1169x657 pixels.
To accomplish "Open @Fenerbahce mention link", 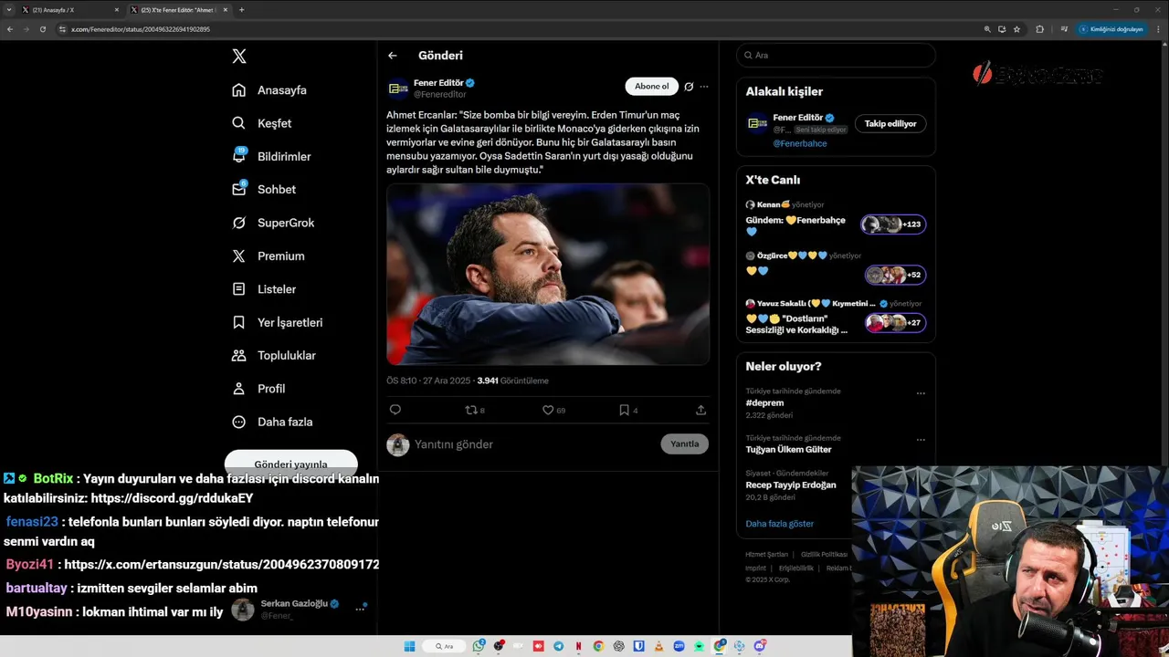I will (800, 144).
